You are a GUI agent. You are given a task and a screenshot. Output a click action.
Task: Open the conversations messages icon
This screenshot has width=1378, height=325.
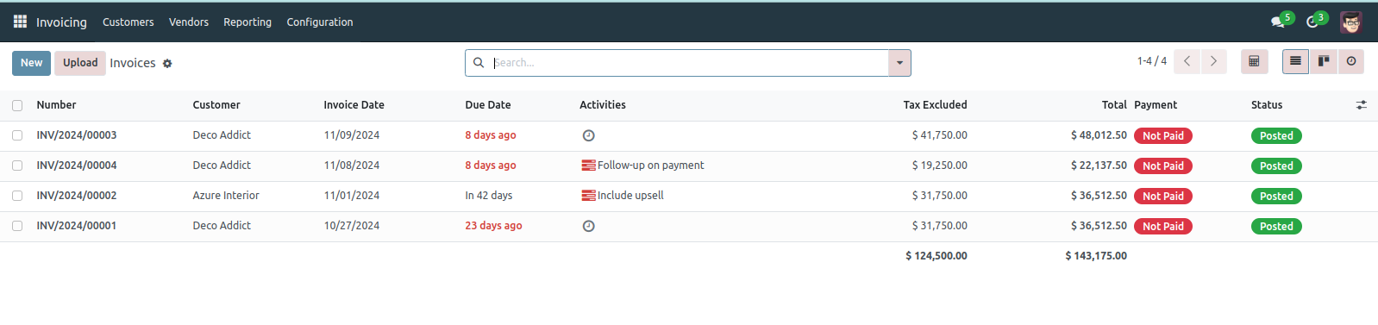click(x=1277, y=22)
